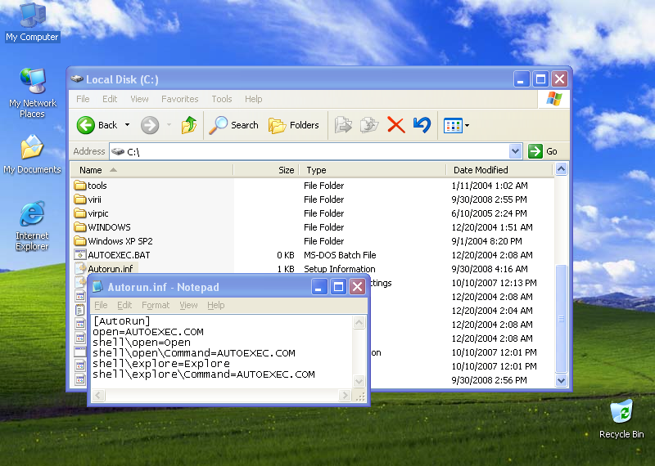Click the Forward arrow button
The width and height of the screenshot is (655, 466).
(x=150, y=125)
